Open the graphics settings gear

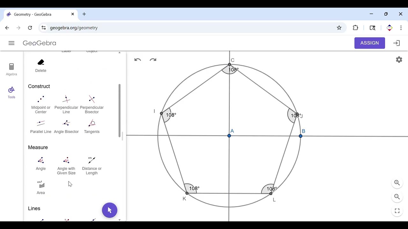[x=399, y=60]
